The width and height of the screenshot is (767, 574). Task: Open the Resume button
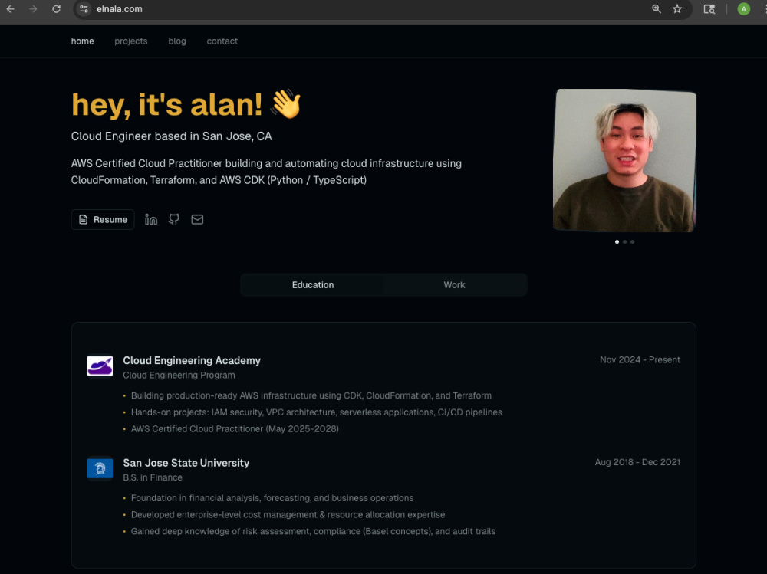(103, 219)
